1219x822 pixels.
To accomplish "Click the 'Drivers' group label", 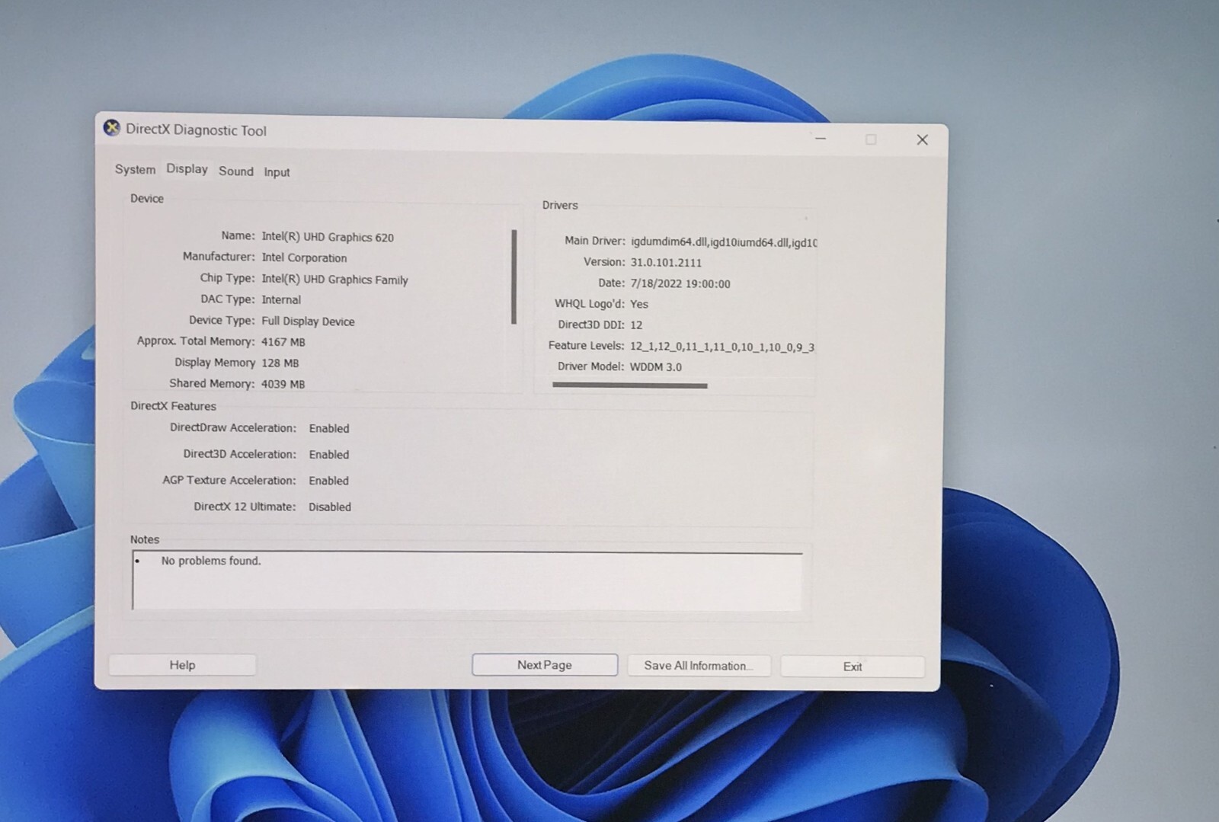I will coord(560,205).
